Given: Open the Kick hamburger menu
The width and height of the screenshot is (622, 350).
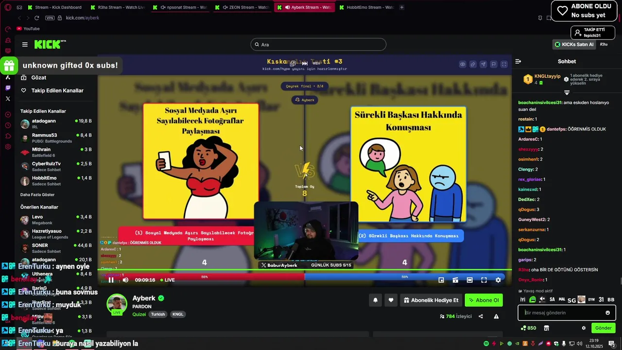Looking at the screenshot, I should coord(25,44).
